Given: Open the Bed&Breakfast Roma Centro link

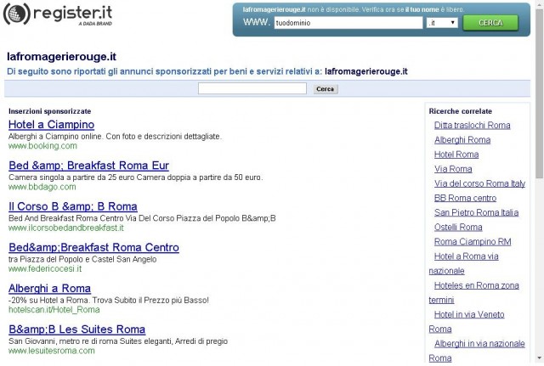Looking at the screenshot, I should tap(93, 247).
